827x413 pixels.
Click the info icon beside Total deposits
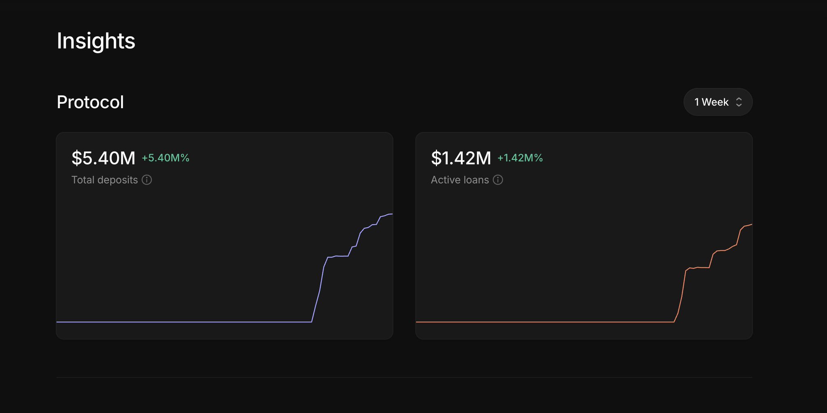coord(147,180)
